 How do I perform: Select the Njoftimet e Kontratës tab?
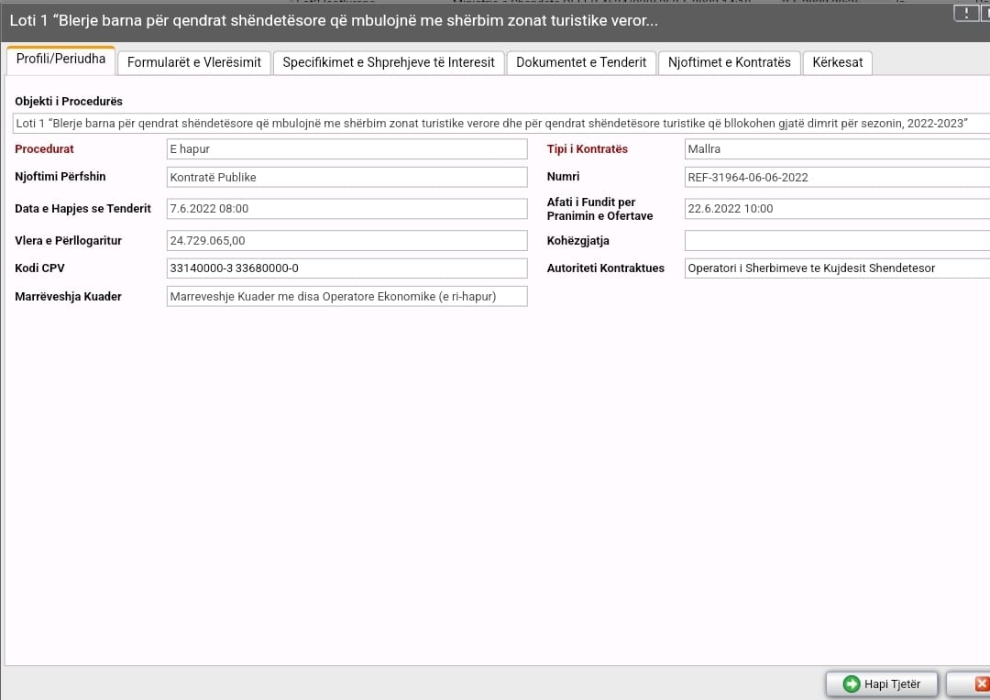pos(730,62)
